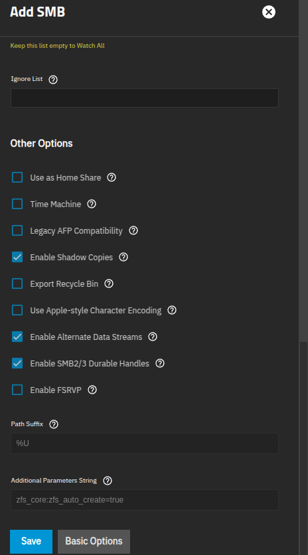Enable the Use as Home Share checkbox
The image size is (308, 555).
pos(17,177)
